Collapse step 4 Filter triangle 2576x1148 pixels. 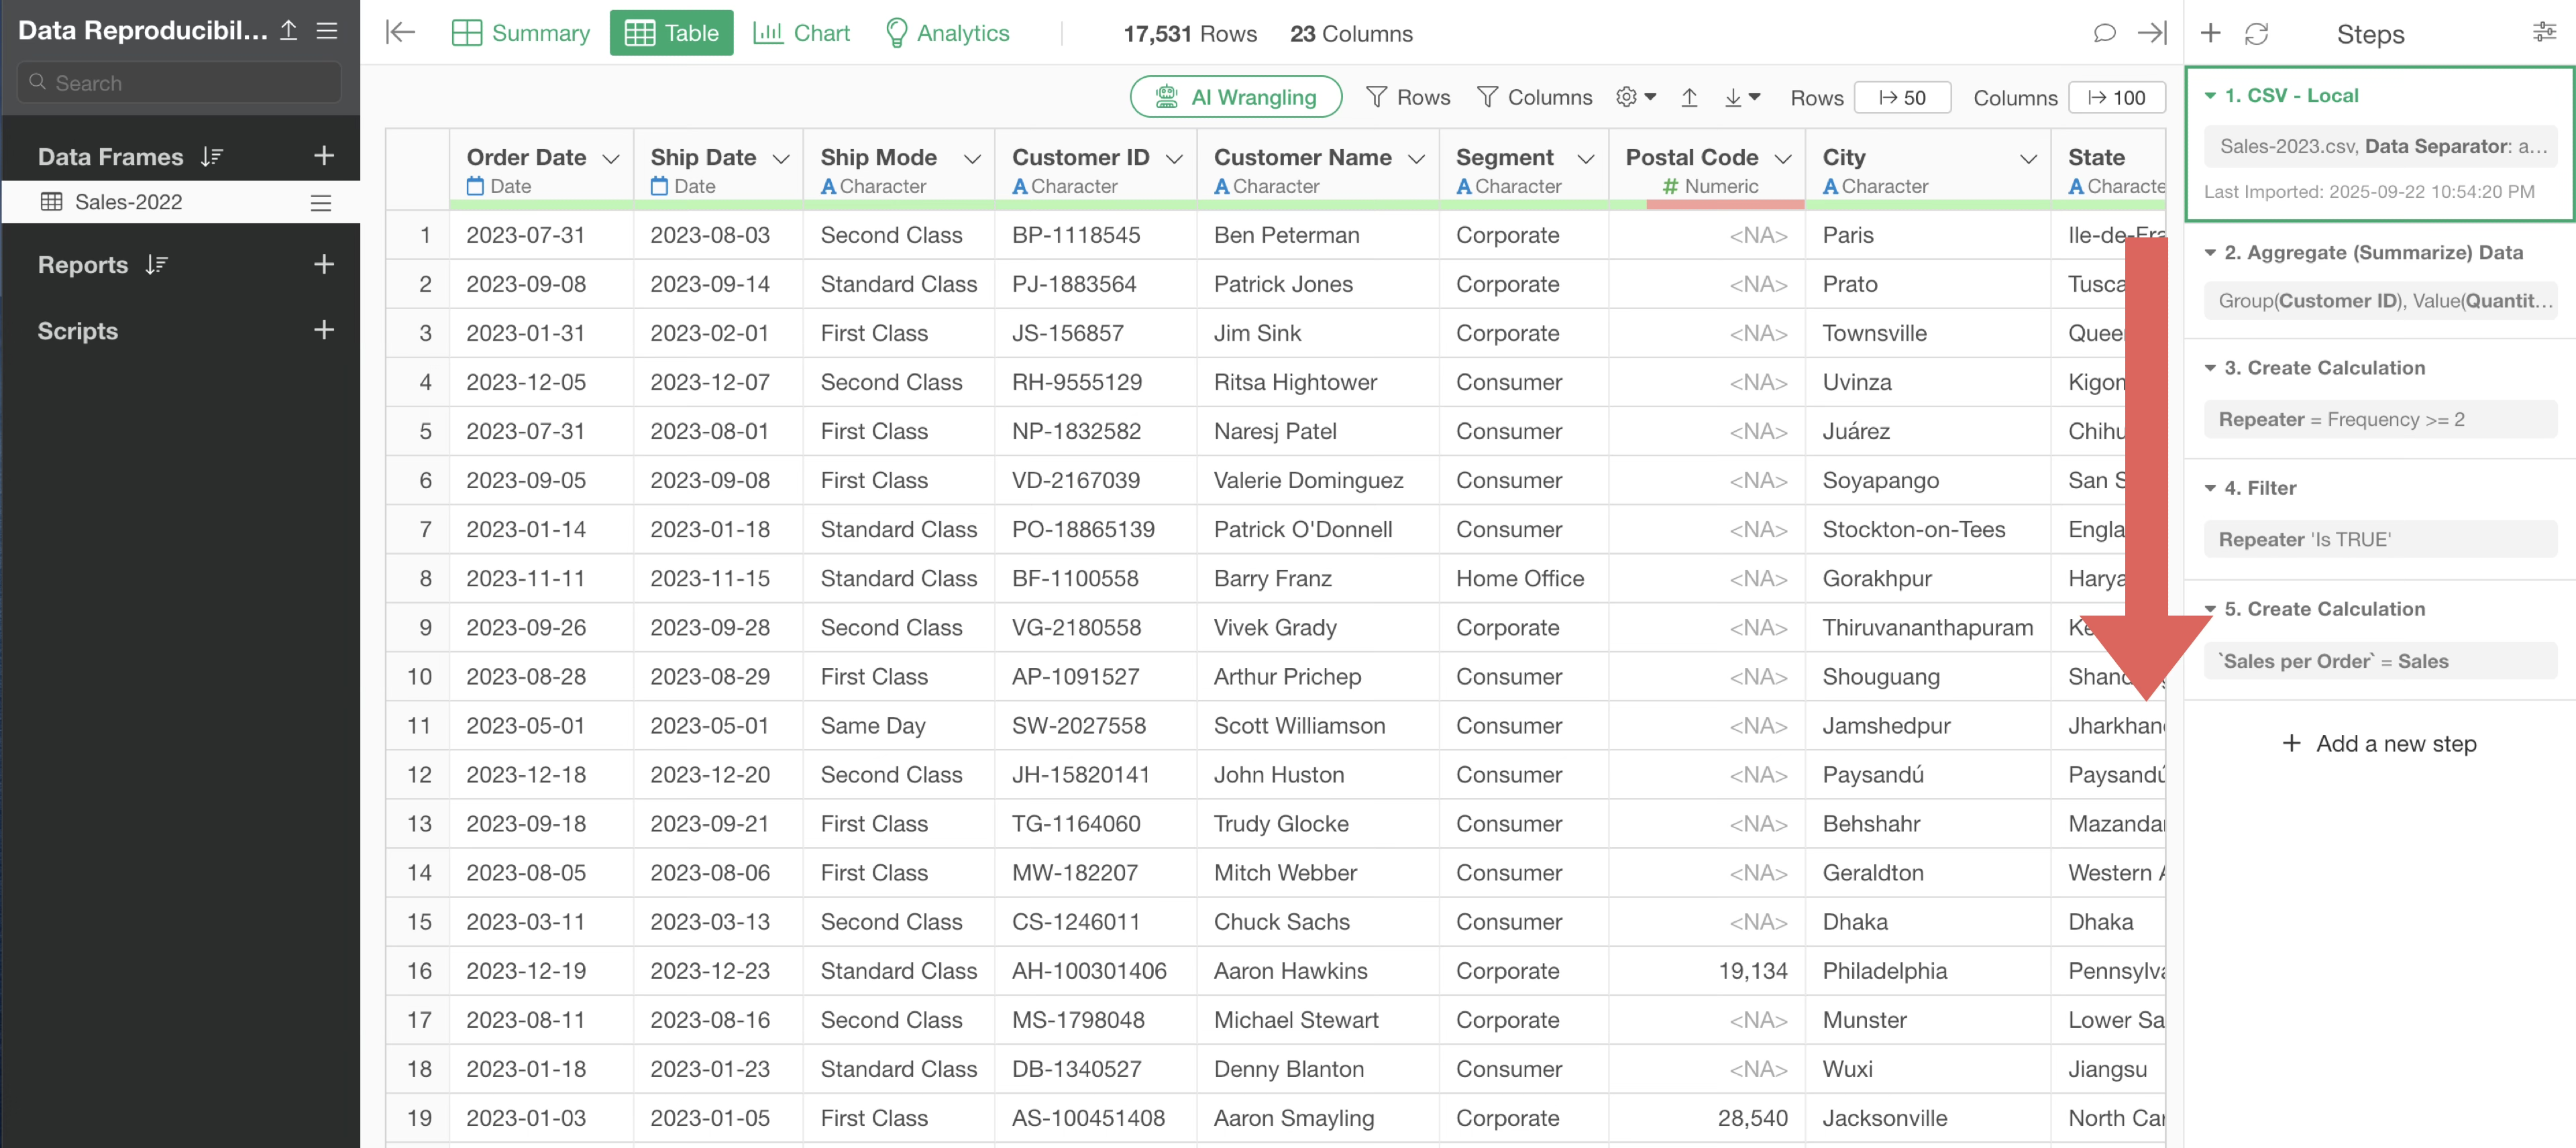(2210, 489)
